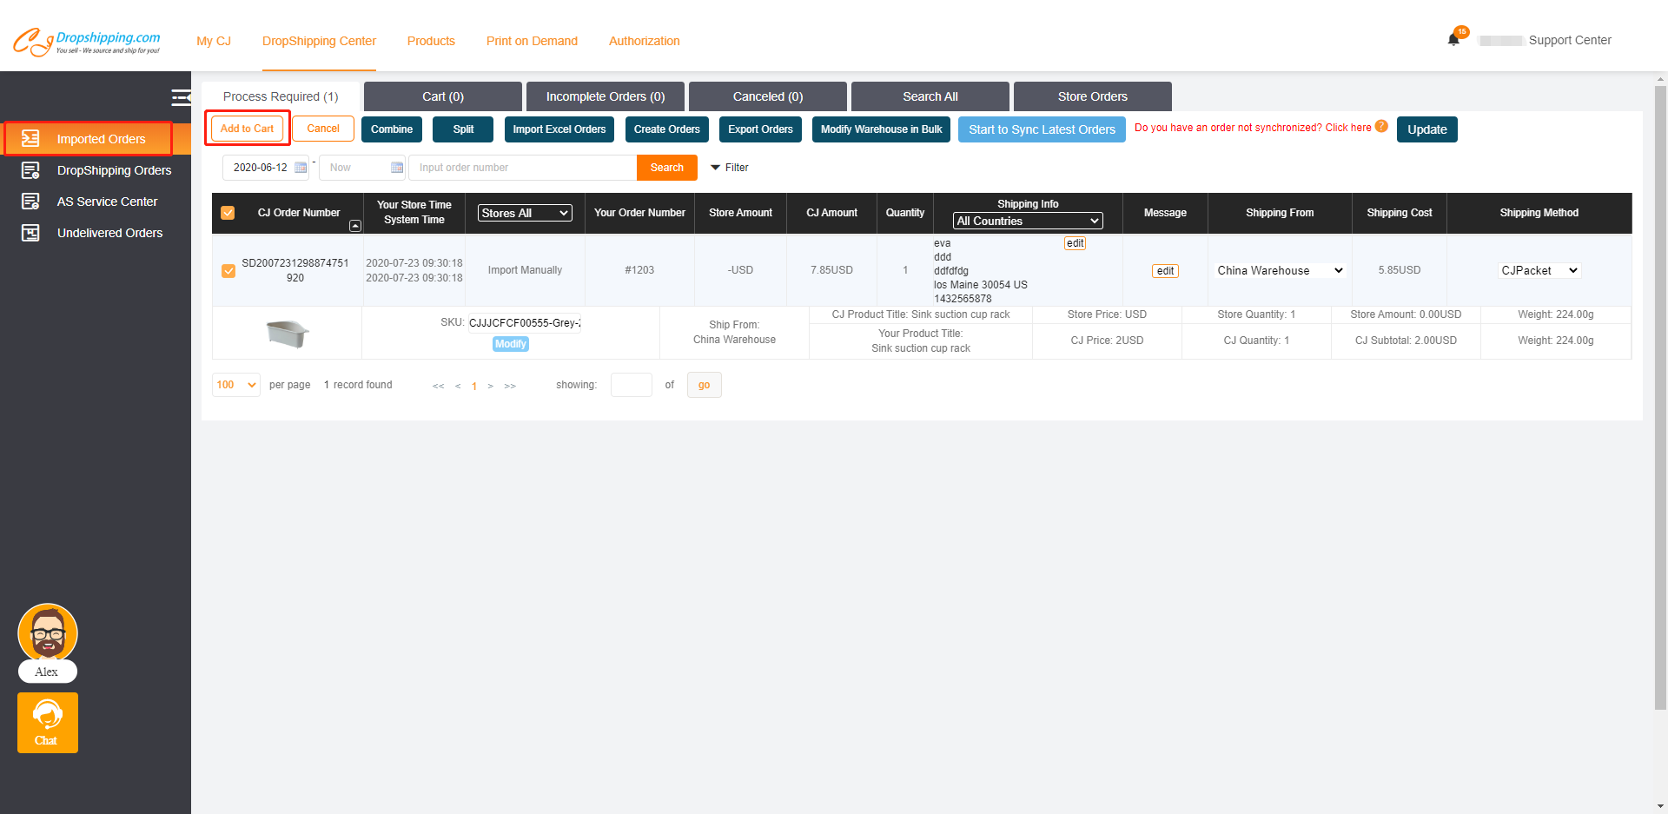Open the All Countries shipping dropdown
Viewport: 1668px width, 814px height.
pos(1027,220)
